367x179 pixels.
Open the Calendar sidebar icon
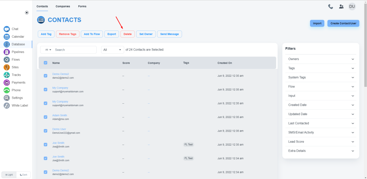coord(6,37)
